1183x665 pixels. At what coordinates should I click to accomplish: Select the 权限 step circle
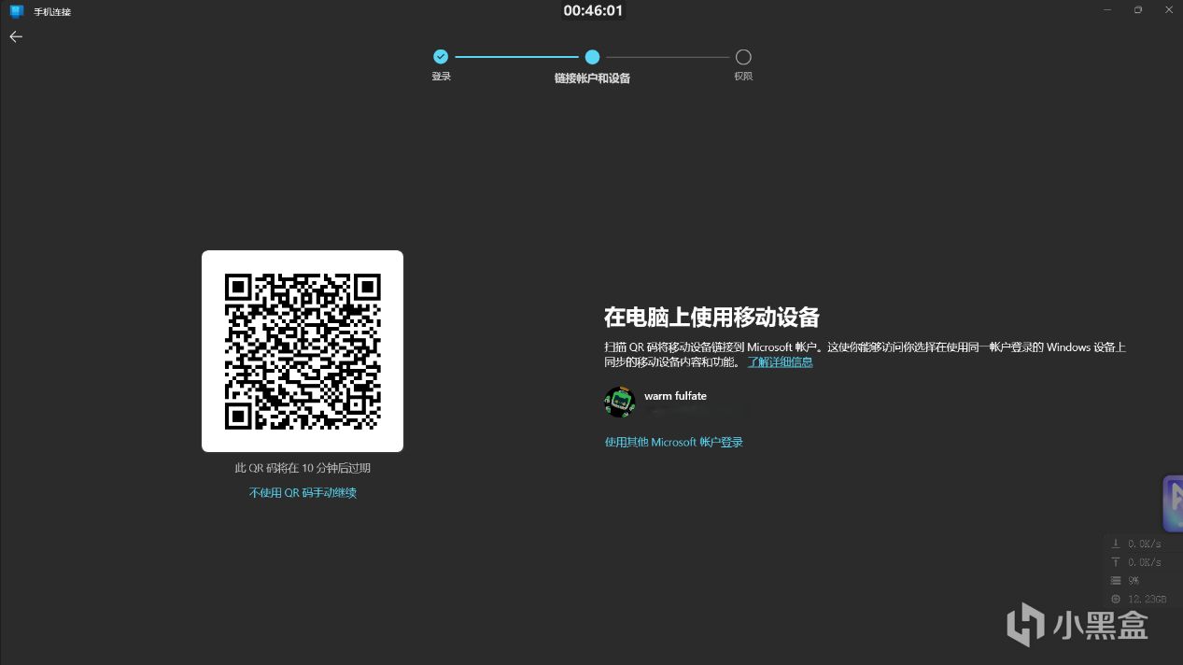pos(743,57)
